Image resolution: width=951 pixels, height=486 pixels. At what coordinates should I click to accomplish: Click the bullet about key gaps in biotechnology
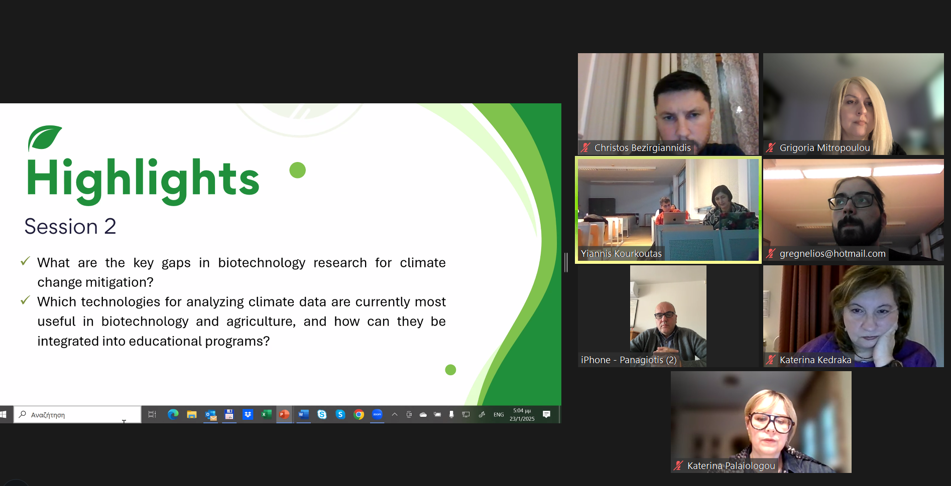(x=242, y=272)
